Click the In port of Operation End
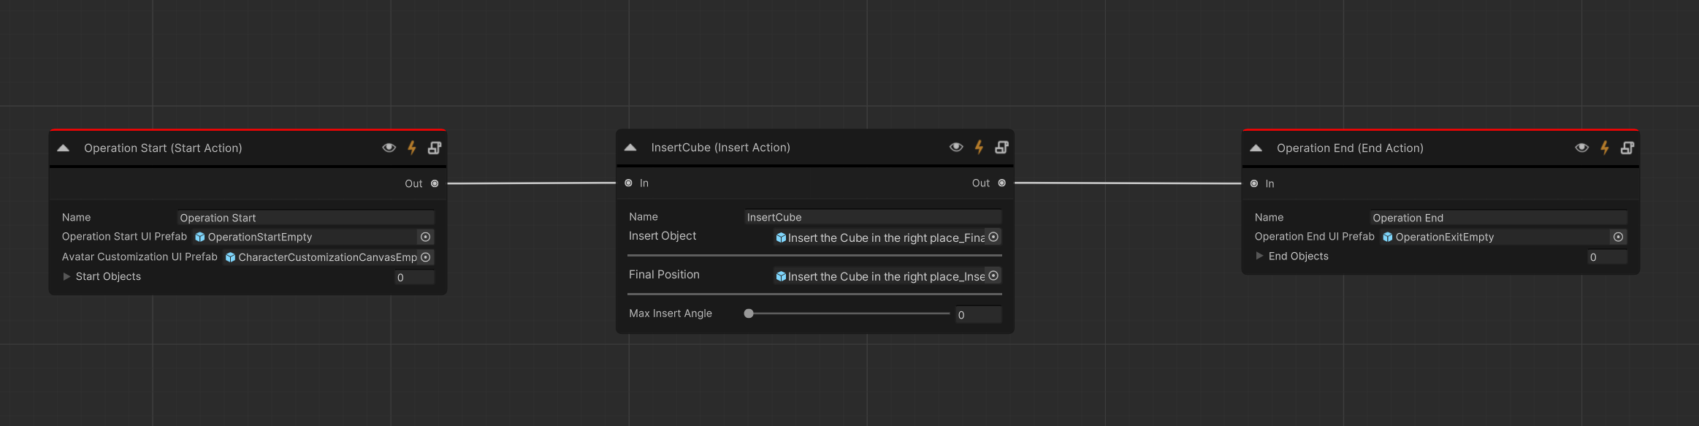Viewport: 1699px width, 426px height. [x=1254, y=183]
